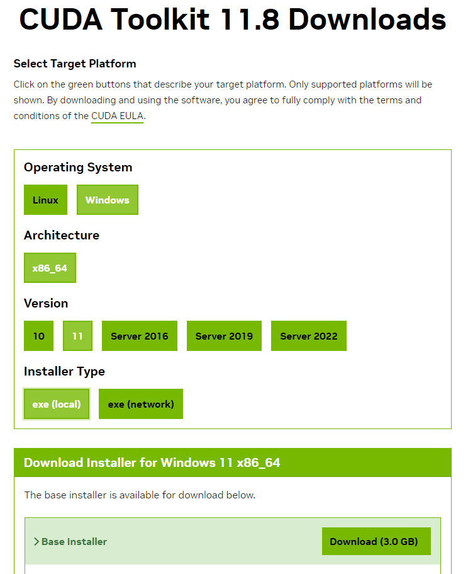Collapse the Base Installer disclosure arrow
Screen dimensions: 468x574
pyautogui.click(x=36, y=541)
